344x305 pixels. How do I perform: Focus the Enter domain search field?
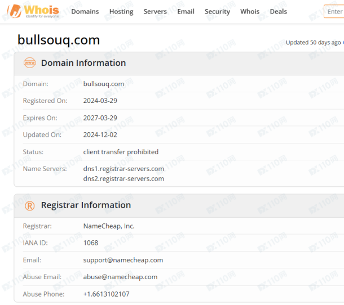pos(334,11)
